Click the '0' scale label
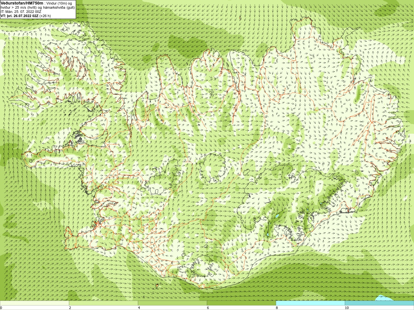 coord(1,308)
